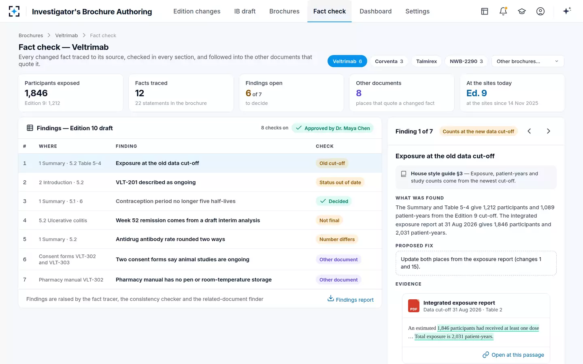This screenshot has width=583, height=364.
Task: Click the At the sites today card
Action: tap(512, 93)
